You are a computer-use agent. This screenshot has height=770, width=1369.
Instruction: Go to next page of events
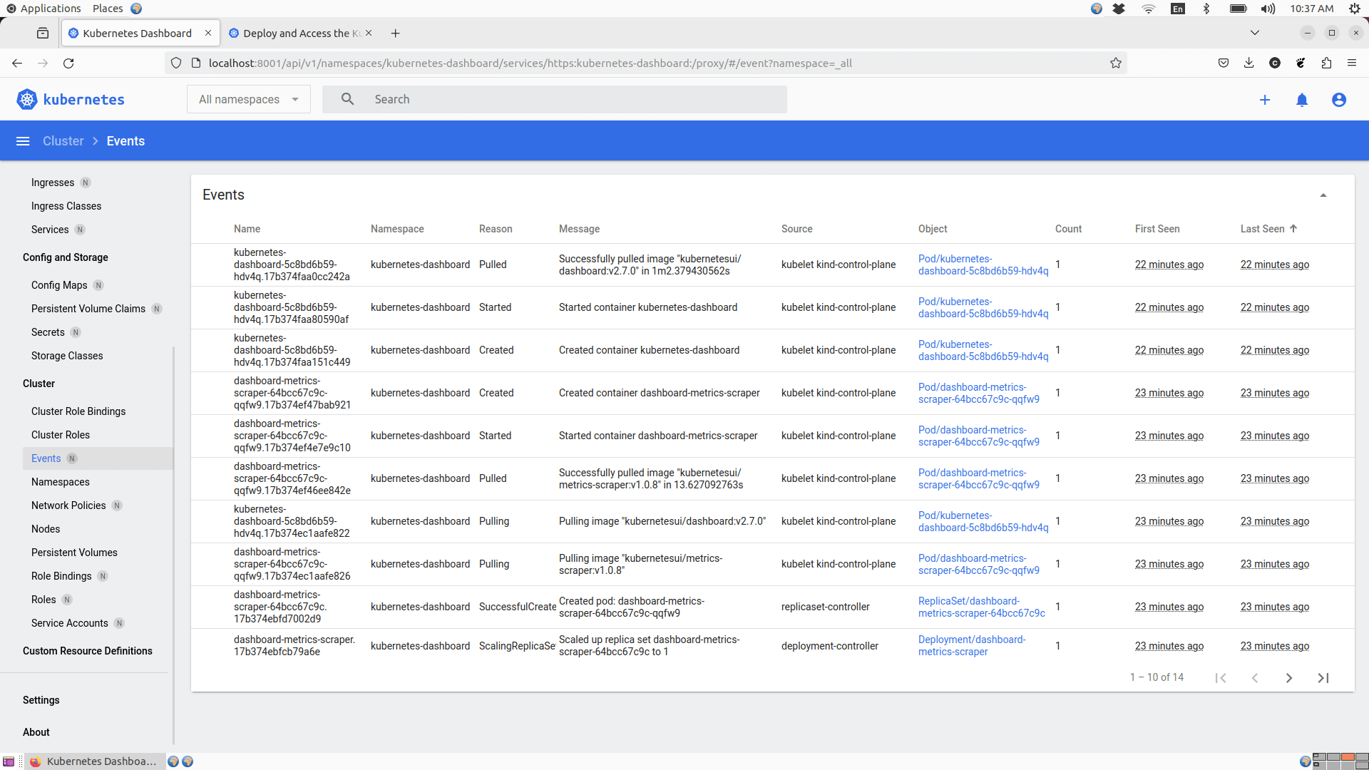1289,678
